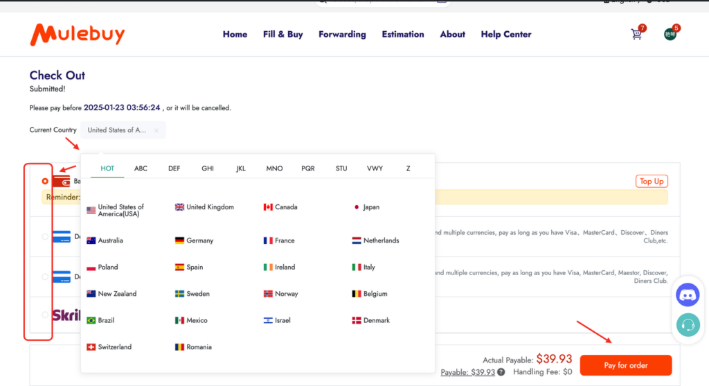Click the Payable help question-mark icon

pos(501,372)
